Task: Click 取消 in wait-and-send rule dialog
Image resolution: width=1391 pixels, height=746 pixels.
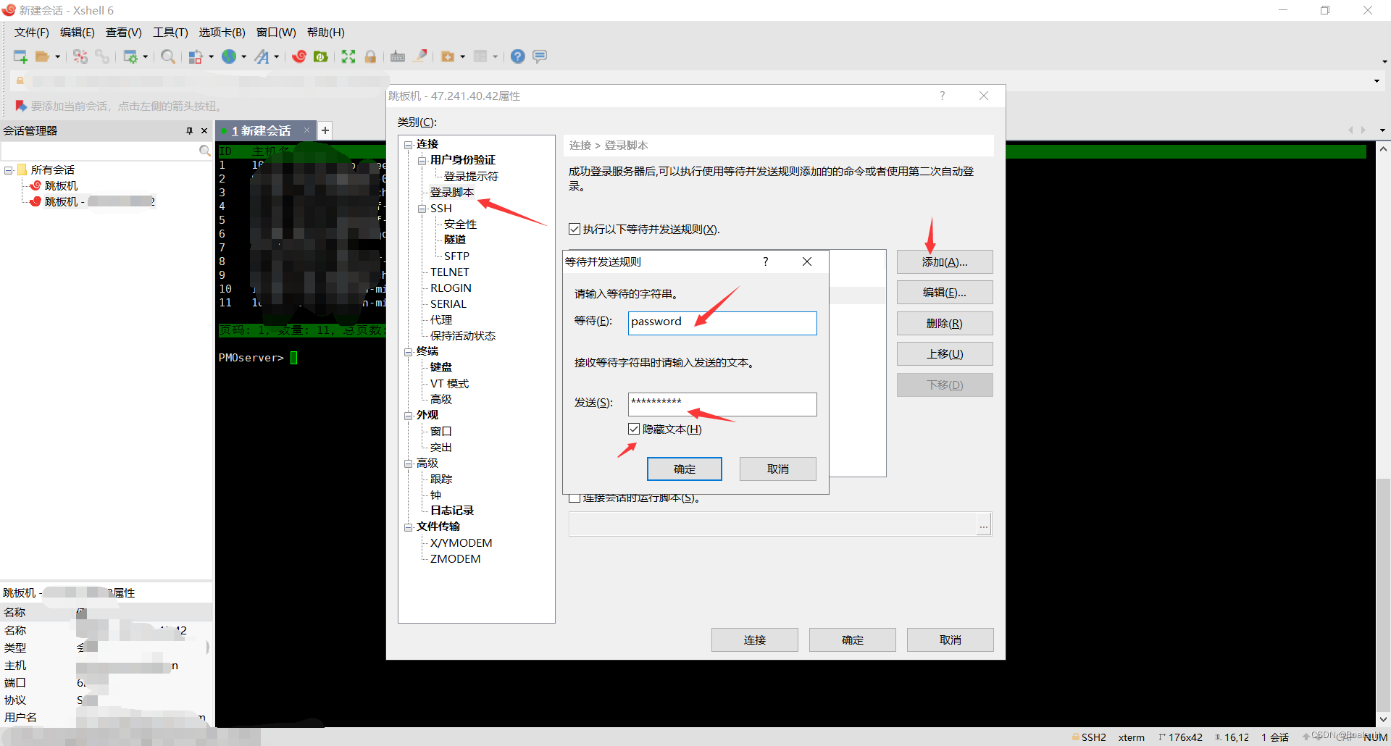Action: [777, 469]
